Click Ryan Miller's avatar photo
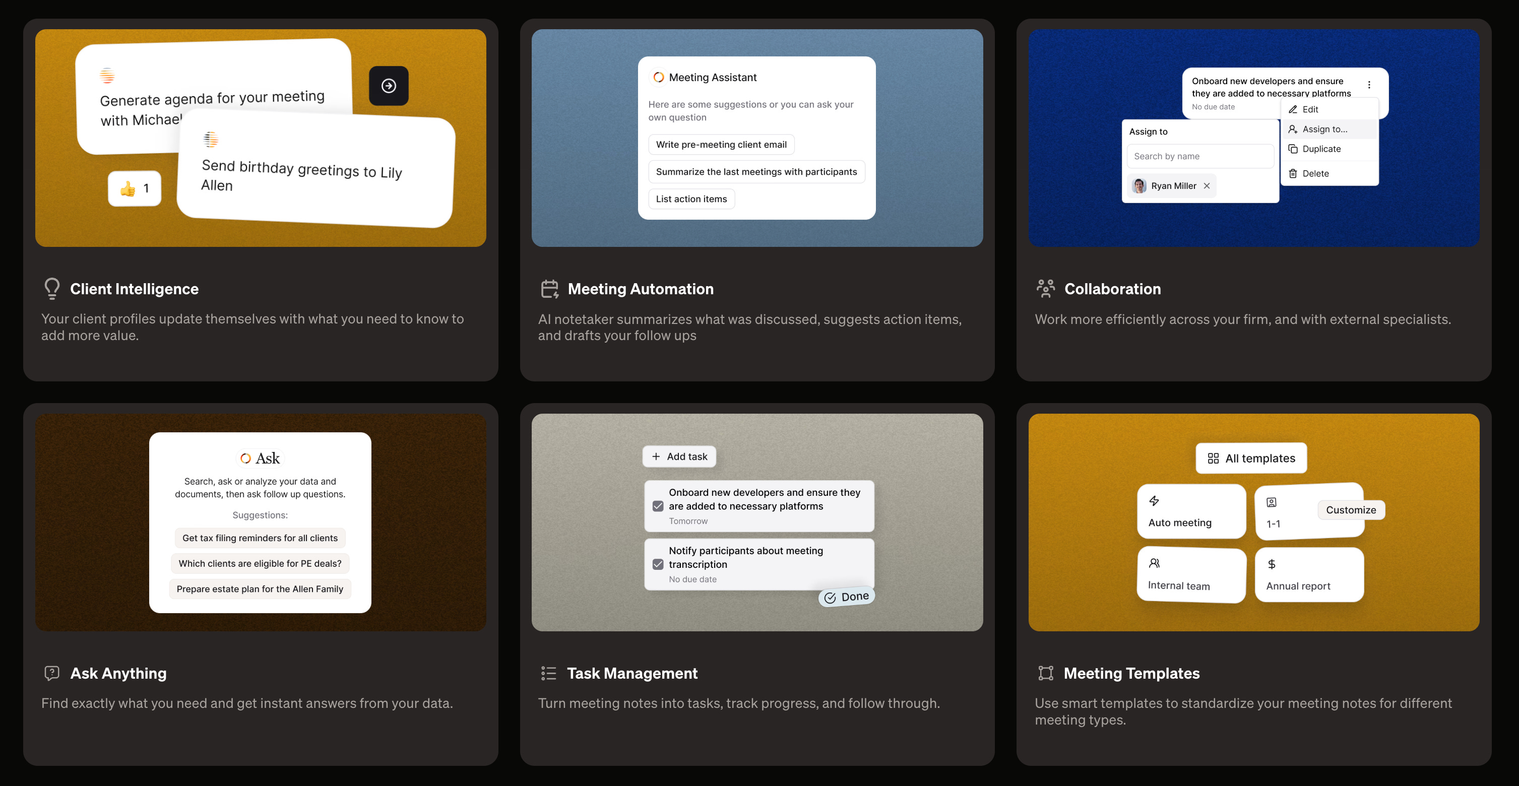 point(1140,186)
